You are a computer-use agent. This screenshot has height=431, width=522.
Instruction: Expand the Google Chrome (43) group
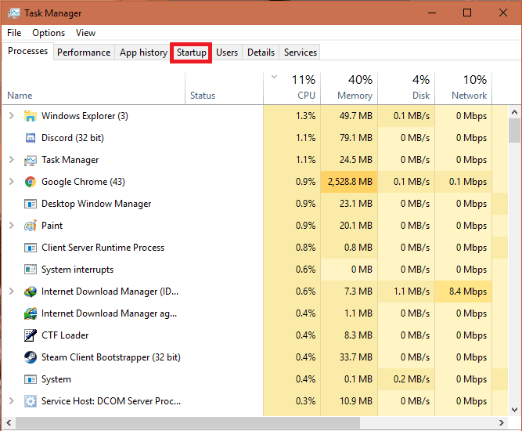(11, 182)
